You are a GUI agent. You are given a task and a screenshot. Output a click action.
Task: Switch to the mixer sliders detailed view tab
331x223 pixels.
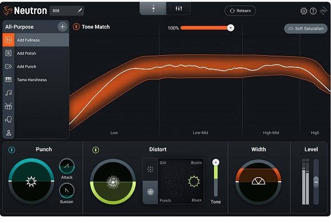pyautogui.click(x=179, y=8)
